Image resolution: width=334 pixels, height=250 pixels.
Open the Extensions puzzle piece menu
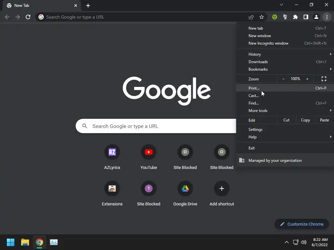pos(296,17)
